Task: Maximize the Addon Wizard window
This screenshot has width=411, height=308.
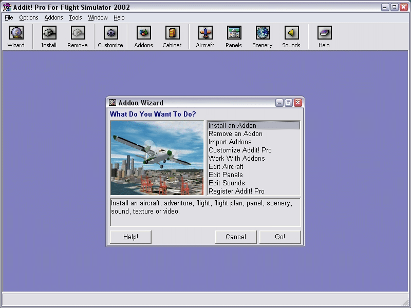Action: [x=288, y=103]
